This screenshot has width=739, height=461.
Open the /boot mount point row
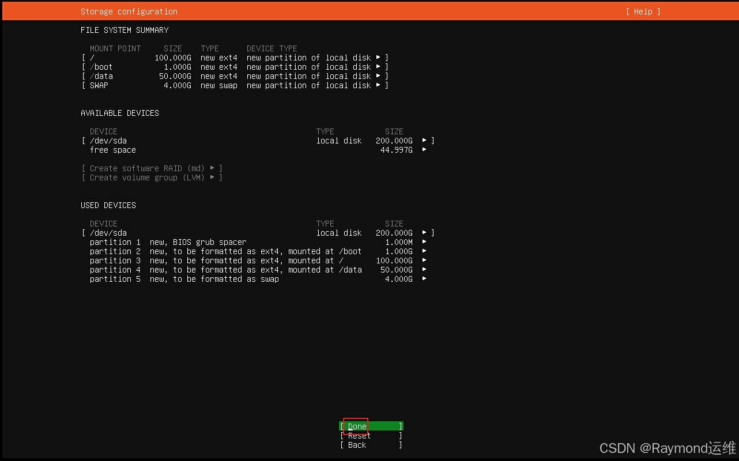click(x=235, y=67)
